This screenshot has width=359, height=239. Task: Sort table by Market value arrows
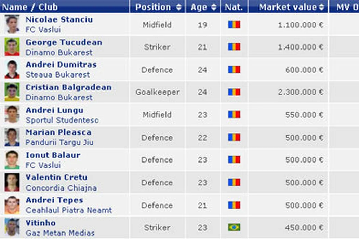click(x=321, y=7)
